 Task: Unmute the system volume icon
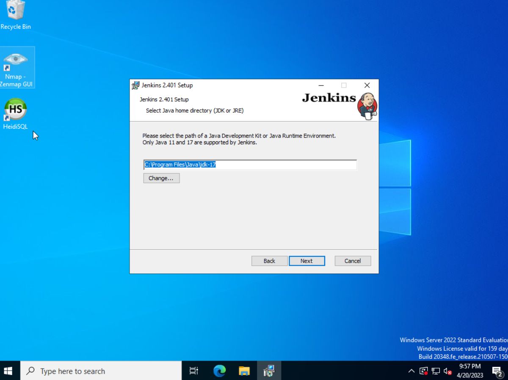click(447, 371)
